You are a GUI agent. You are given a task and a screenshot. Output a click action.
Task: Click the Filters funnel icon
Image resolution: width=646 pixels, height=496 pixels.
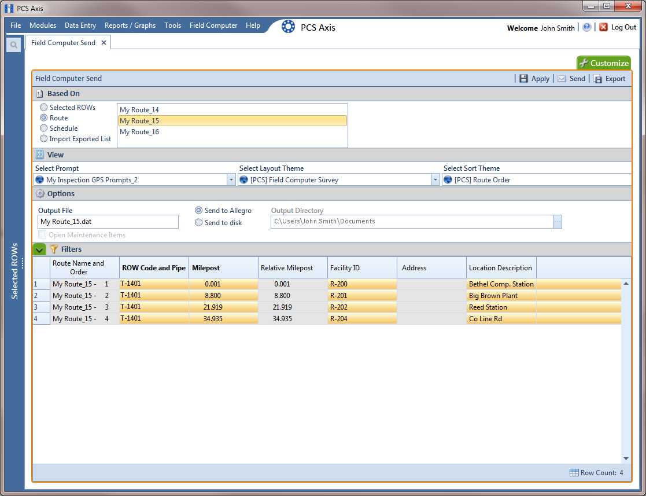point(54,249)
